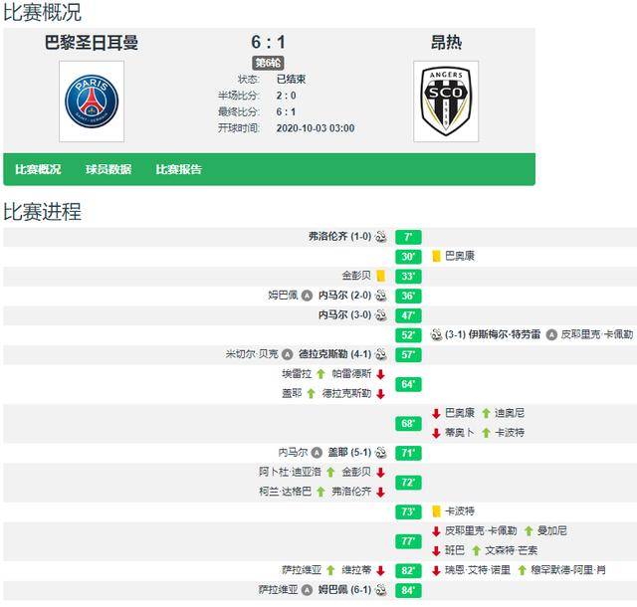Screen dimensions: 637x607
Task: Click the assist icon beside 萨拉维亚 at 84'
Action: click(308, 590)
